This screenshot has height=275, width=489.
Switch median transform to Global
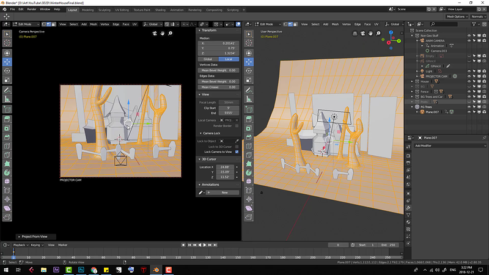(208, 59)
